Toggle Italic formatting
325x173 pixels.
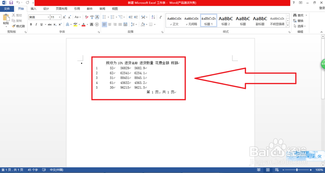[36, 24]
